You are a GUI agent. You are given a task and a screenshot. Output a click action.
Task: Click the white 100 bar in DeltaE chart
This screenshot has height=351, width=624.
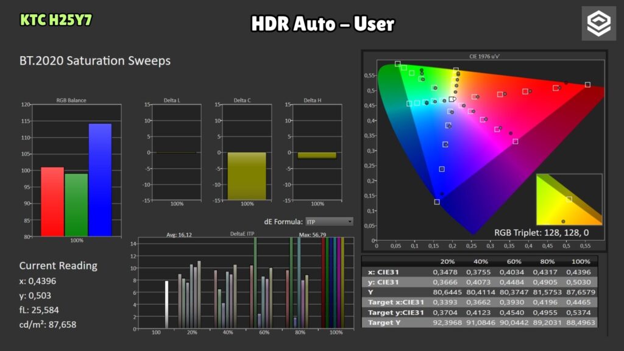pyautogui.click(x=166, y=305)
